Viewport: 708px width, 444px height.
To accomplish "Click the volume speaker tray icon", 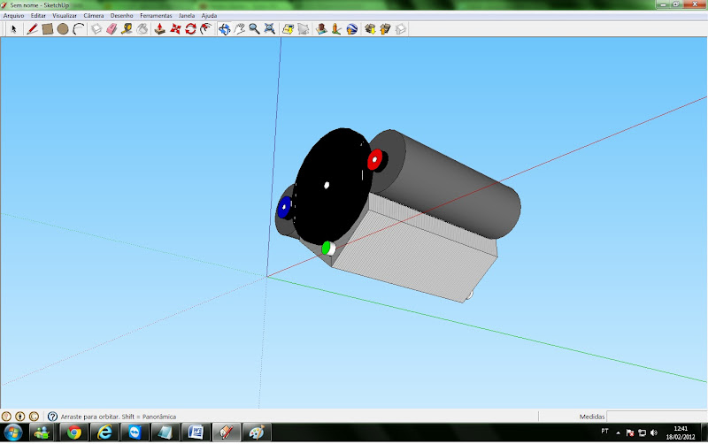I will pos(654,433).
